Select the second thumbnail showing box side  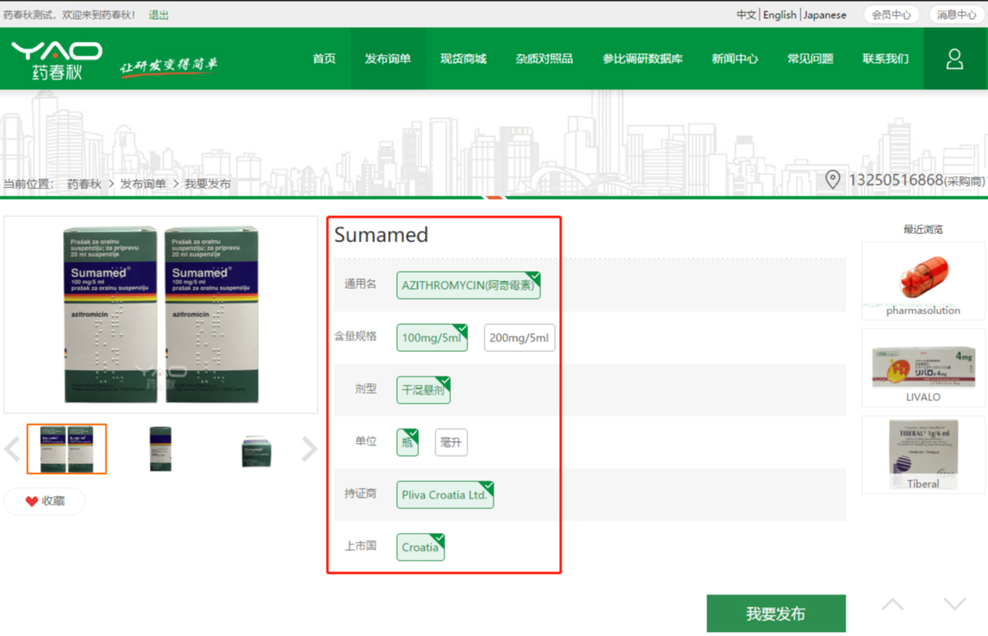[x=160, y=449]
